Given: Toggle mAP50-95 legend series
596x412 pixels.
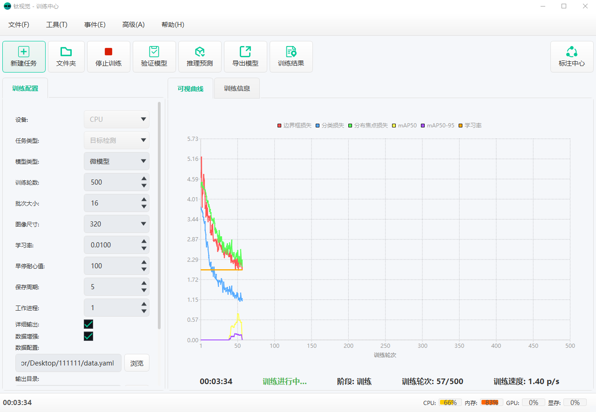Looking at the screenshot, I should click(437, 126).
